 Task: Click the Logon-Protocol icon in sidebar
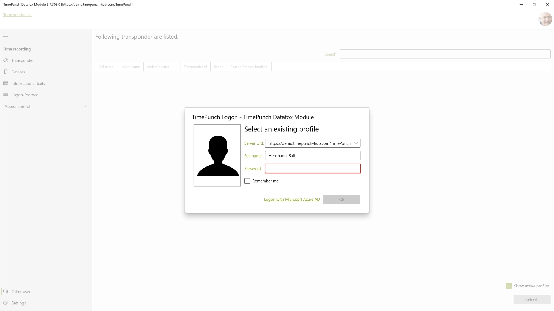click(6, 95)
